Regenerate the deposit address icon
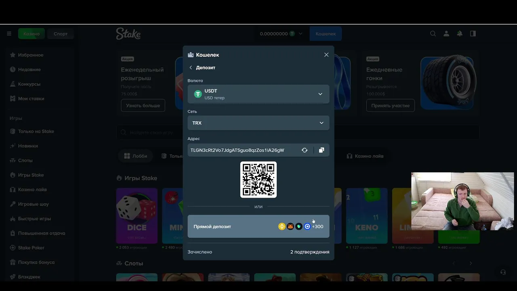The width and height of the screenshot is (517, 291). (x=305, y=150)
